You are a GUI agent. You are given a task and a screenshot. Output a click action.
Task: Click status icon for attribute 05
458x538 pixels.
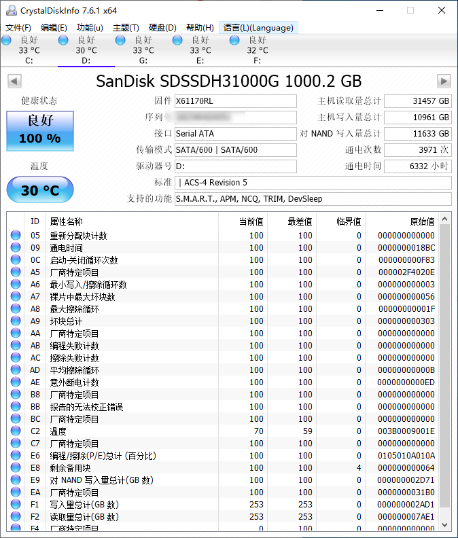[x=16, y=235]
